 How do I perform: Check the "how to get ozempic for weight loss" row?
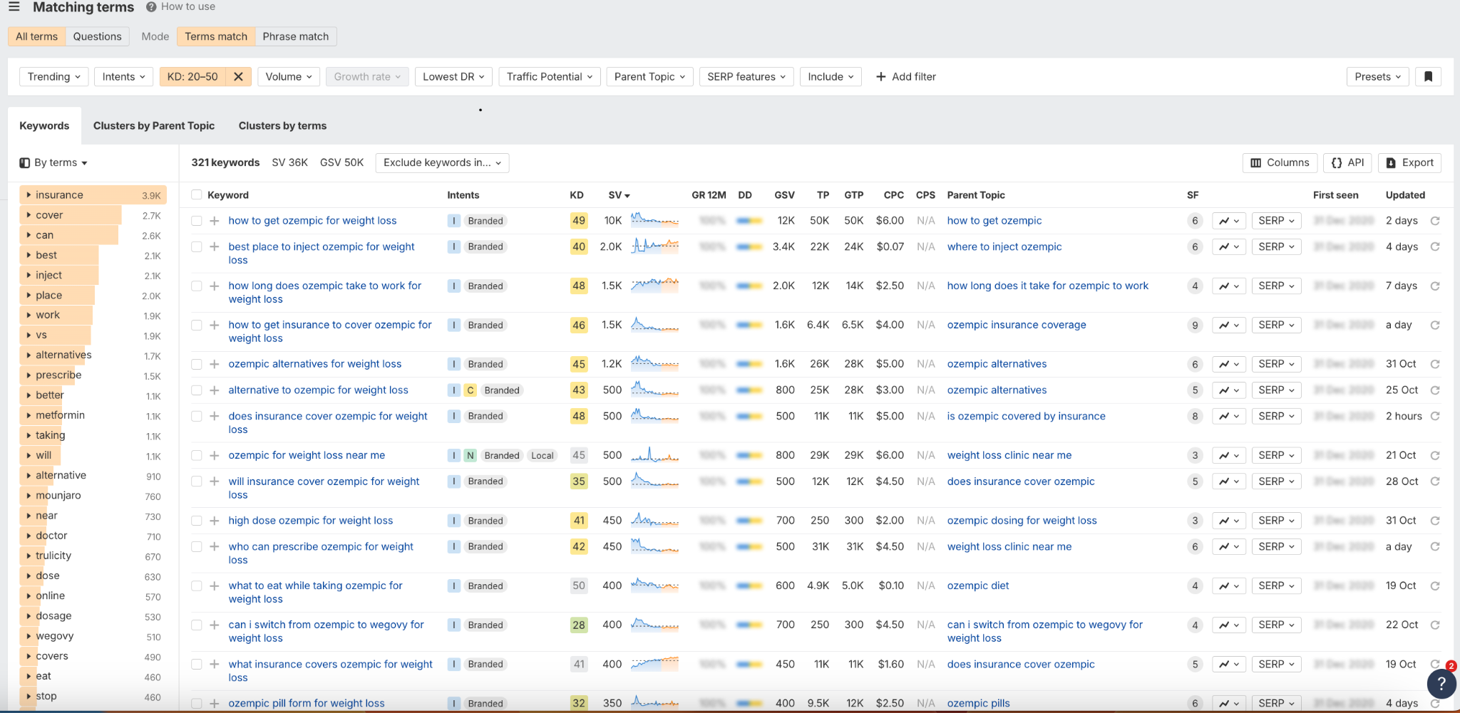(197, 220)
